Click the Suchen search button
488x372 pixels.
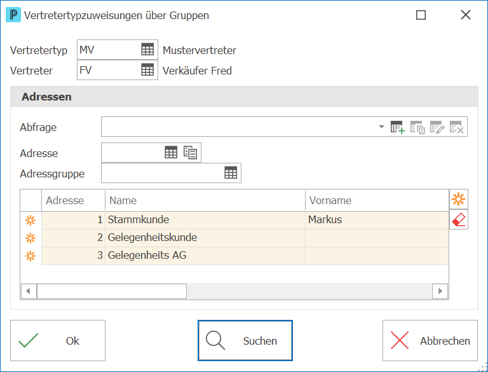tap(245, 341)
